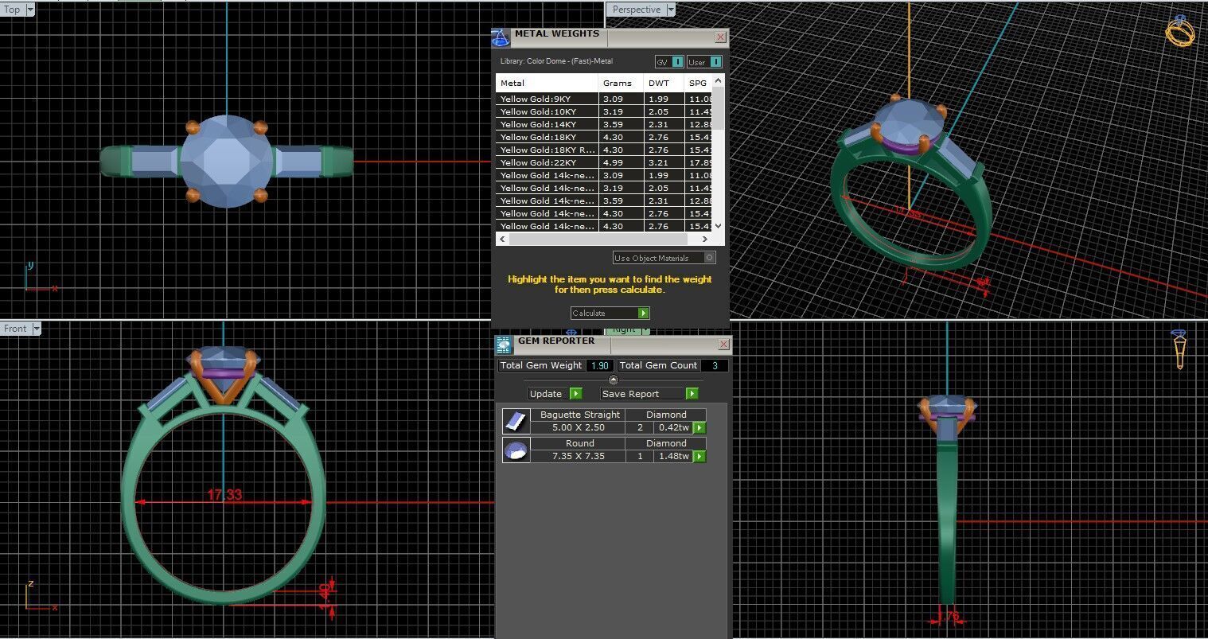
Task: Click the Front viewport label
Action: pyautogui.click(x=16, y=328)
